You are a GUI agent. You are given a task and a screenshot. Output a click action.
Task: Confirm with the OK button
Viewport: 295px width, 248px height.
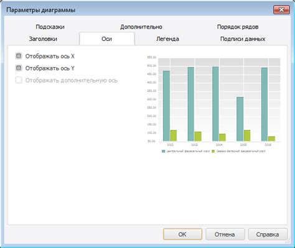click(x=182, y=234)
